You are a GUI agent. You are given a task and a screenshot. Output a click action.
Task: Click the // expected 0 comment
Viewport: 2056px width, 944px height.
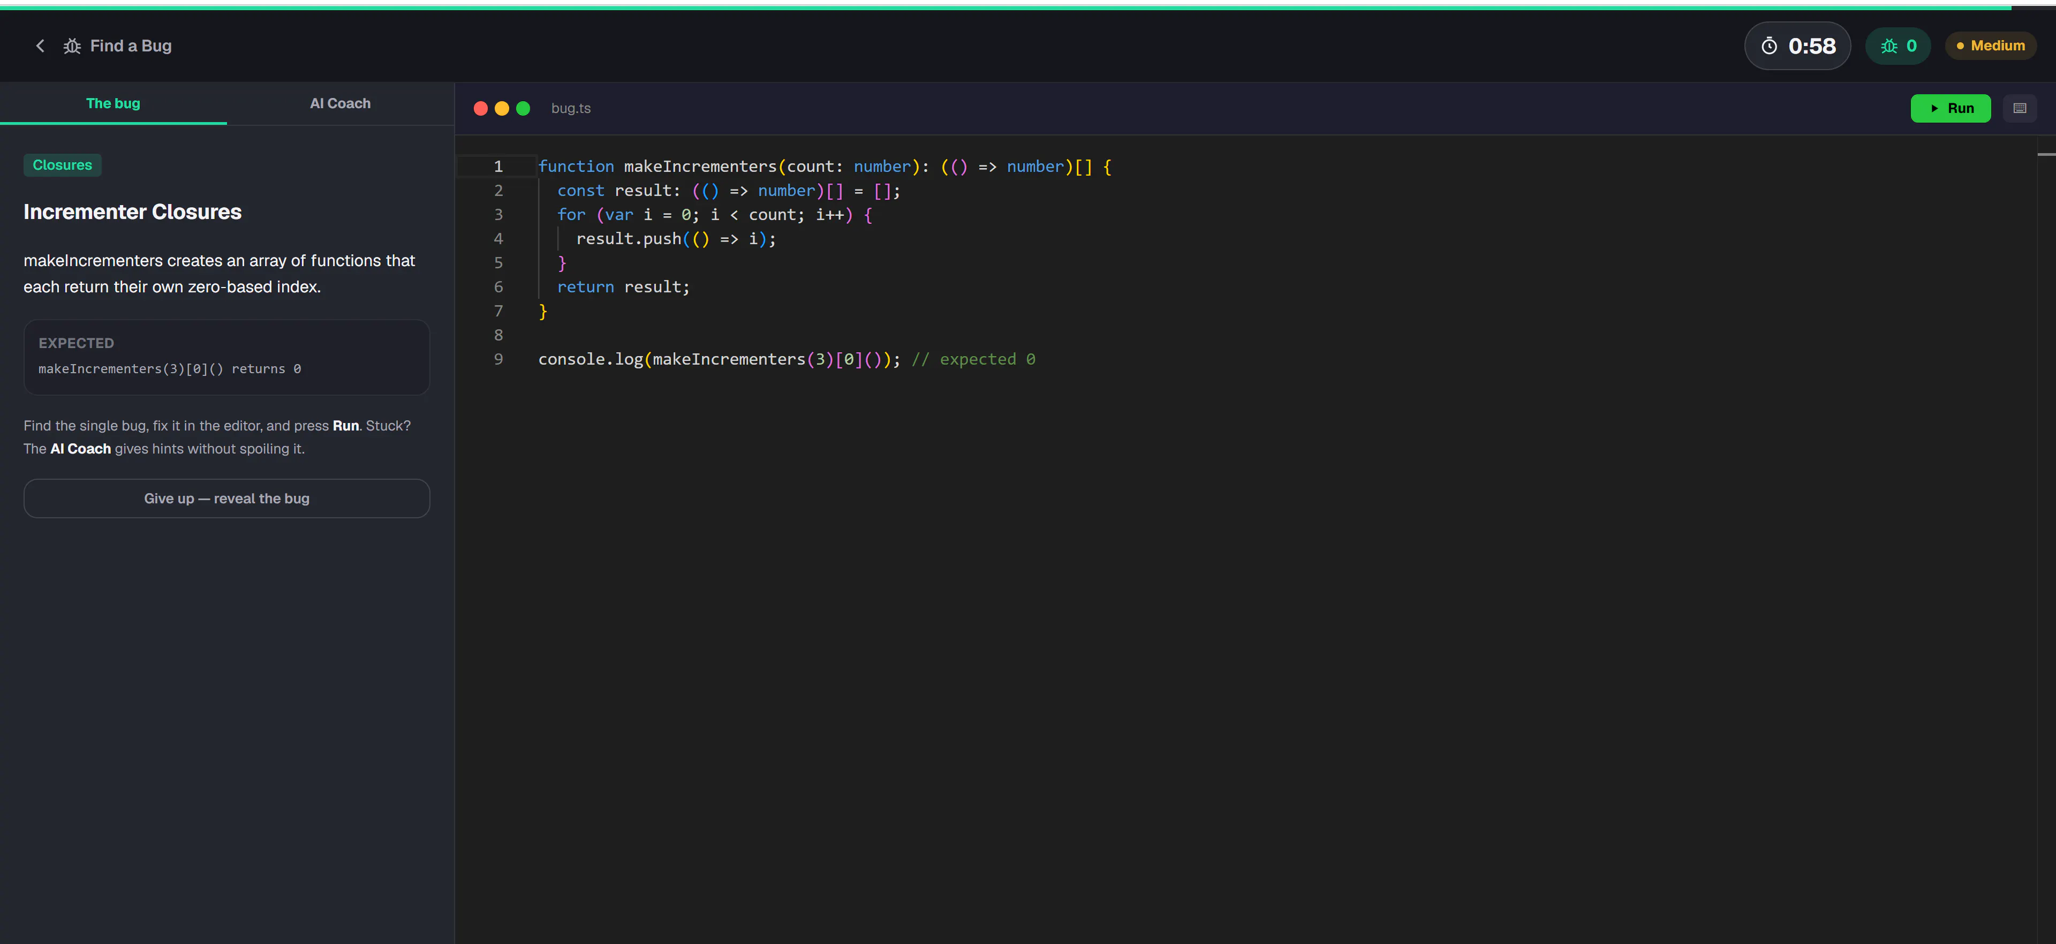(973, 359)
